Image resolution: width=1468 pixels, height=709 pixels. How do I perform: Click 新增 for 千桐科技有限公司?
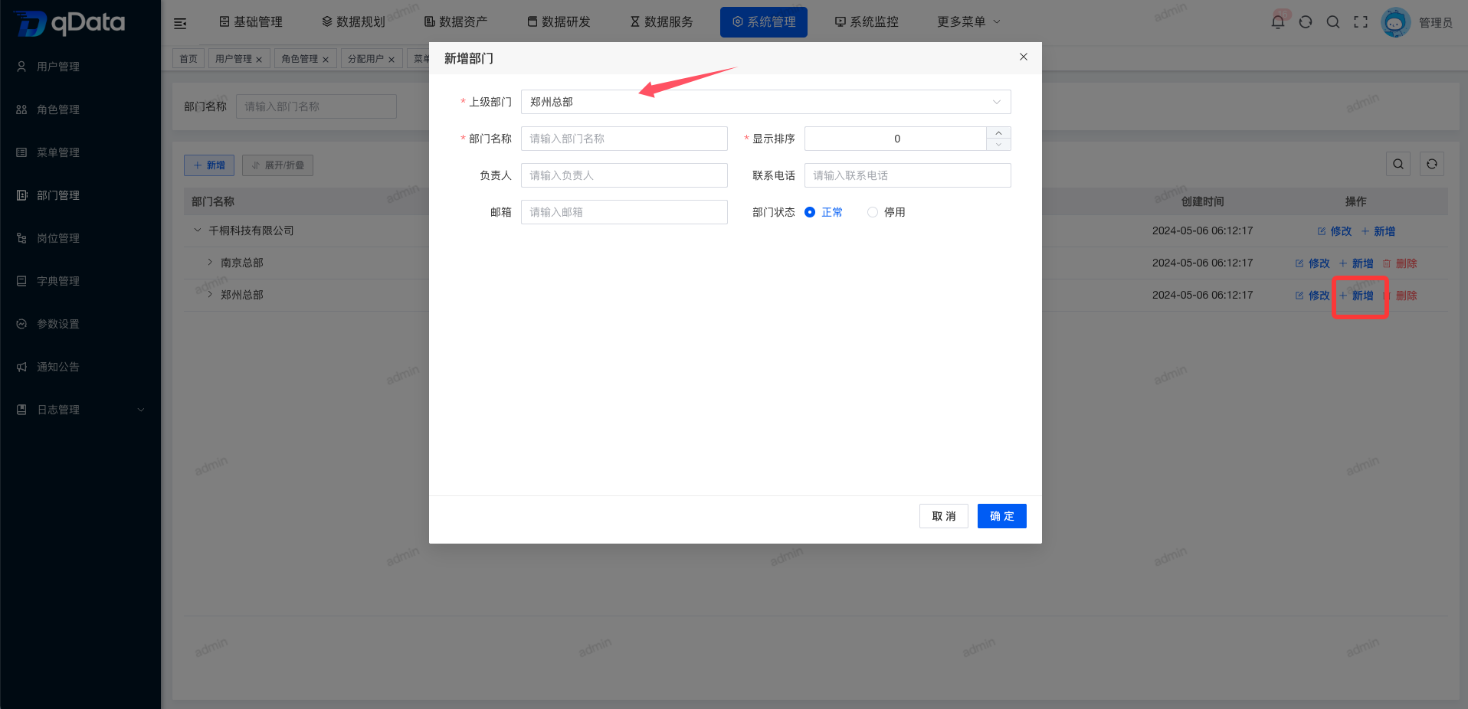[1378, 231]
